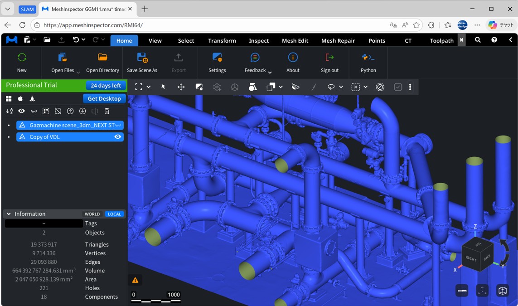Select the Move transform tool in the toolbar
The width and height of the screenshot is (518, 306).
[181, 87]
